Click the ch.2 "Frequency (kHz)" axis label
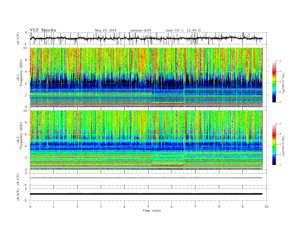300x232 pixels. pos(21,136)
